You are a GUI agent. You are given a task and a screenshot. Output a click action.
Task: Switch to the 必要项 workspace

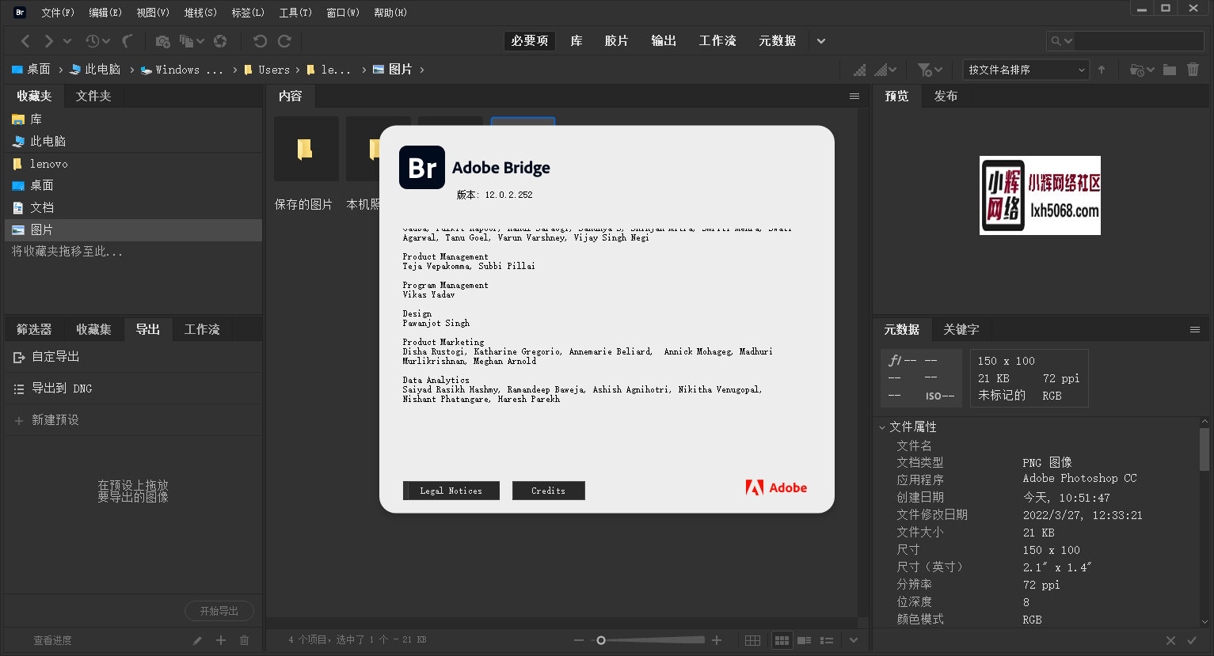(530, 41)
